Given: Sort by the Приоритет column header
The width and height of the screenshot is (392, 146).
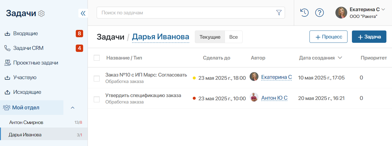Looking at the screenshot, I should click(x=374, y=58).
